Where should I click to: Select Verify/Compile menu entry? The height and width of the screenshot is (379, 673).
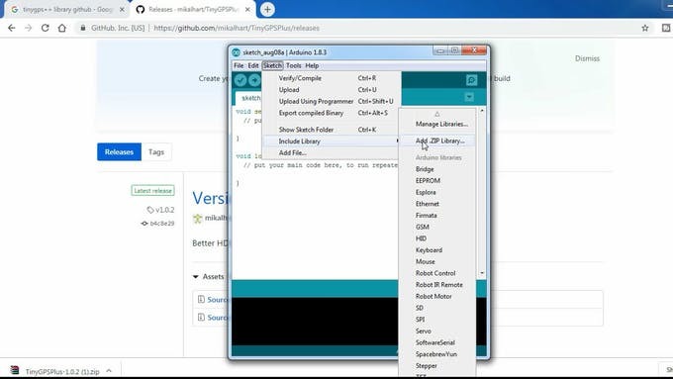(332, 78)
